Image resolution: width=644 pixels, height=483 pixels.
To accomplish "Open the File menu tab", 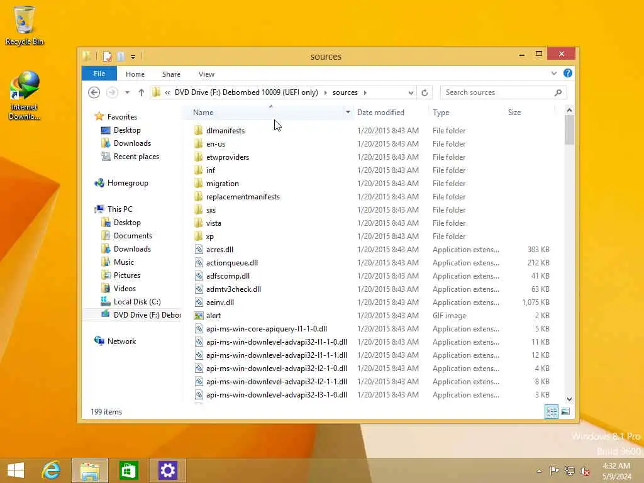I will [99, 74].
